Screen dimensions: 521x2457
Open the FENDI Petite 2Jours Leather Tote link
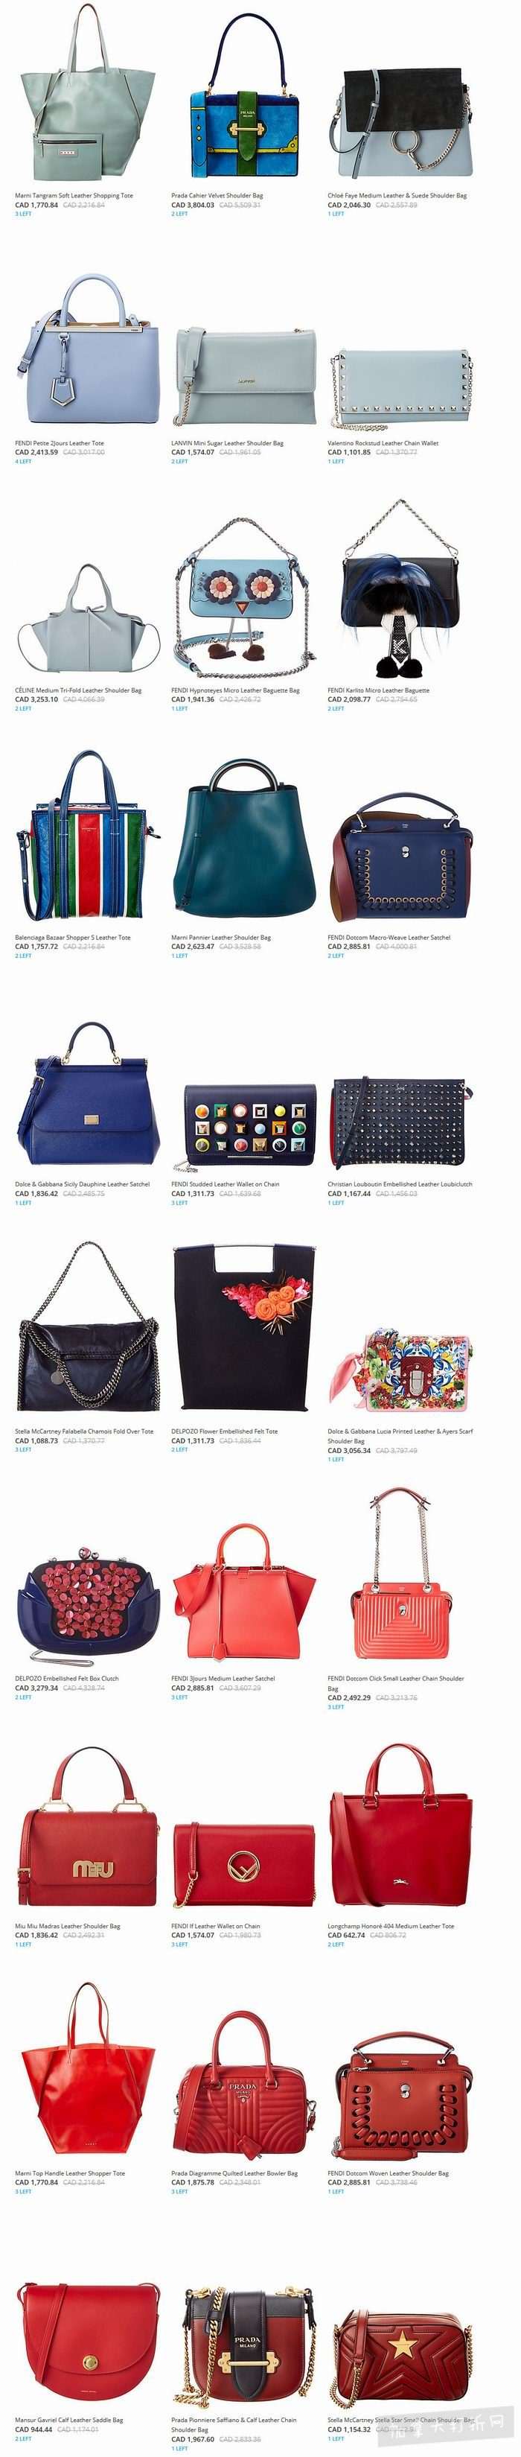point(60,442)
